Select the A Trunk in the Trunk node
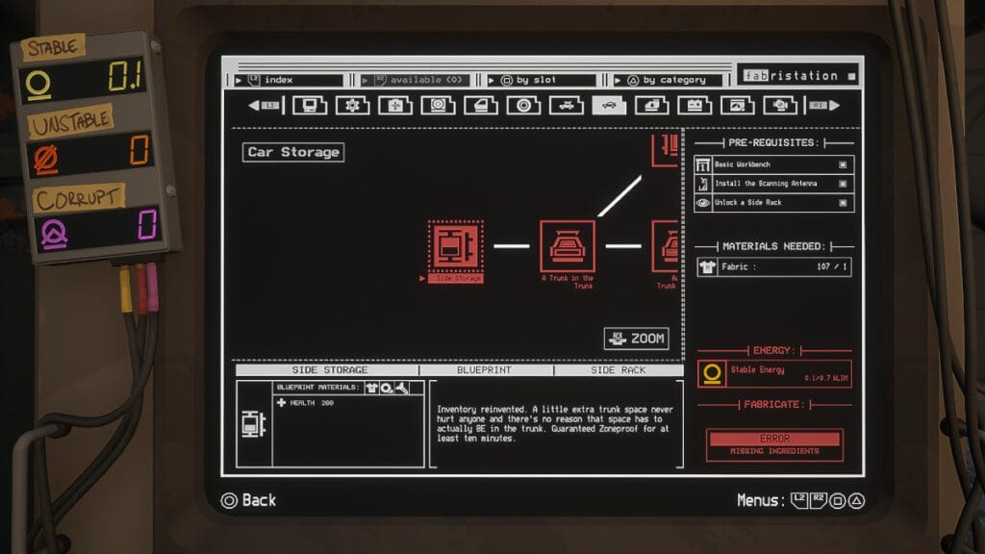Image resolution: width=985 pixels, height=554 pixels. pyautogui.click(x=567, y=246)
